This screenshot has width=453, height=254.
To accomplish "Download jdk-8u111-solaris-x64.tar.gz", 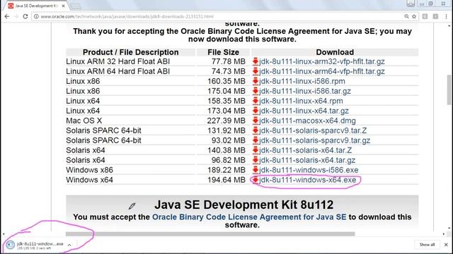I will tap(307, 160).
